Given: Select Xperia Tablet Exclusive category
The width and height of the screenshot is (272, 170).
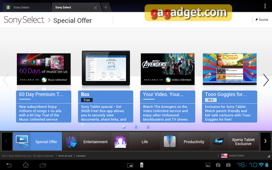Looking at the screenshot, I should [234, 141].
